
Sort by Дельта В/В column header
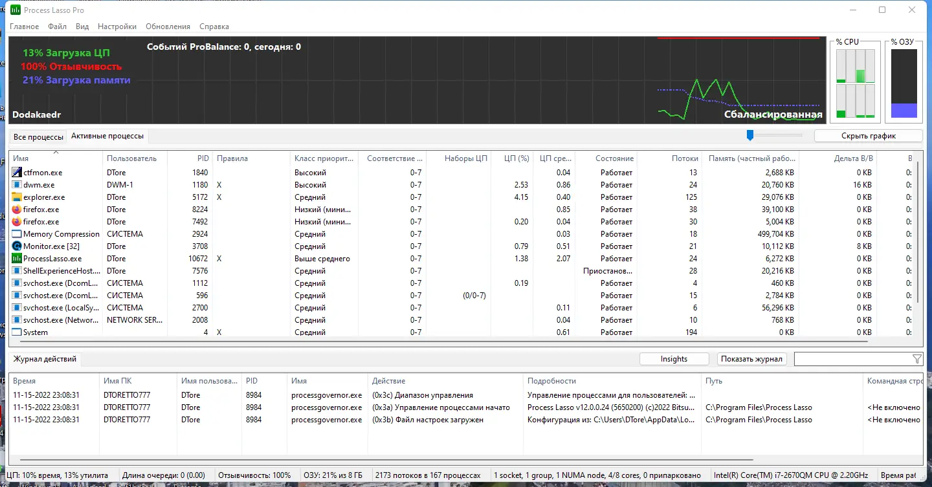click(x=838, y=158)
